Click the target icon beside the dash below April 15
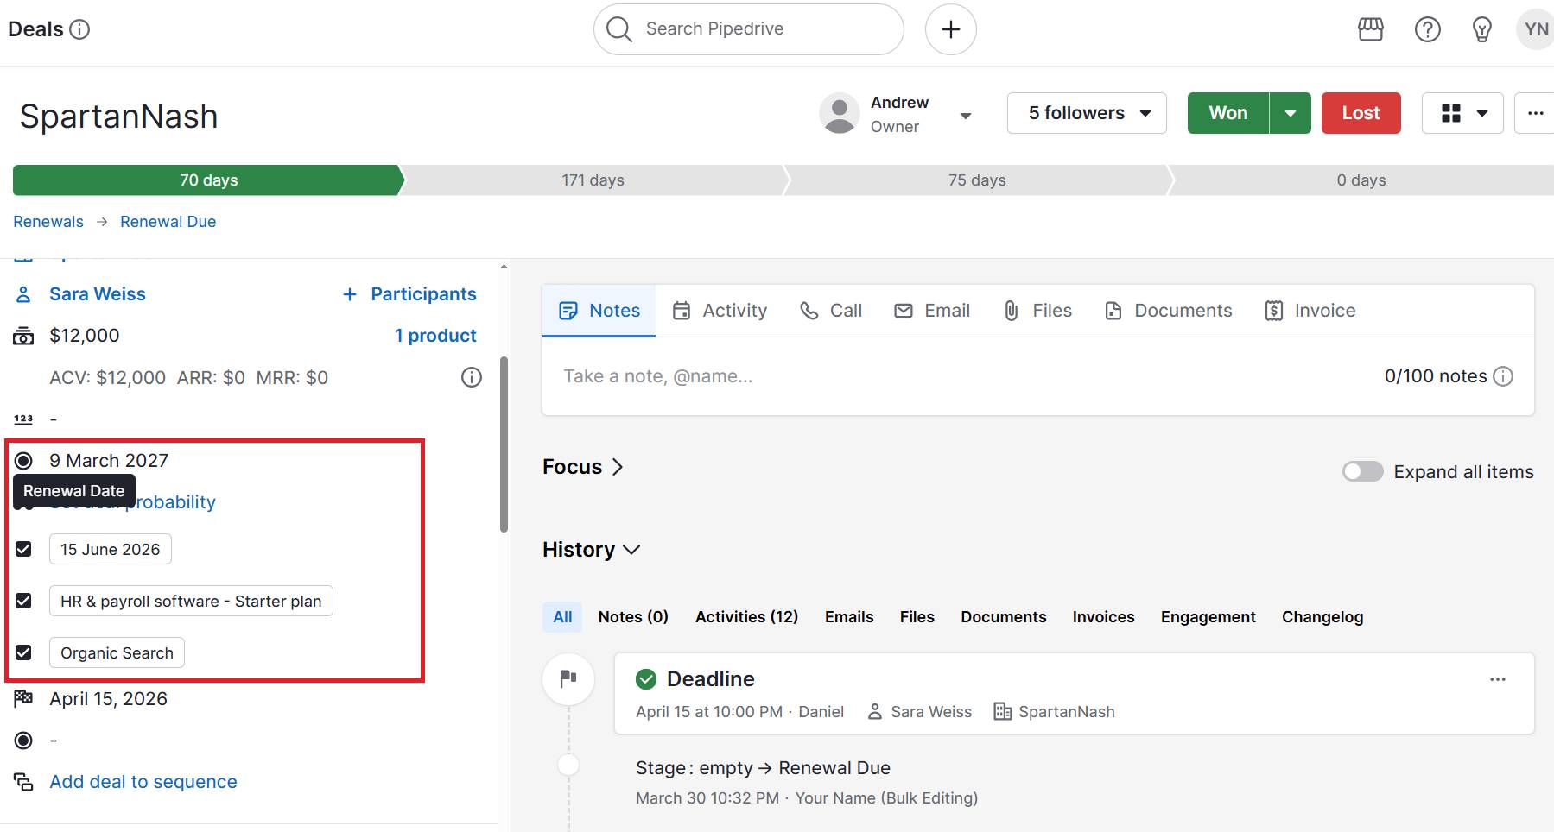The width and height of the screenshot is (1554, 832). (x=23, y=741)
